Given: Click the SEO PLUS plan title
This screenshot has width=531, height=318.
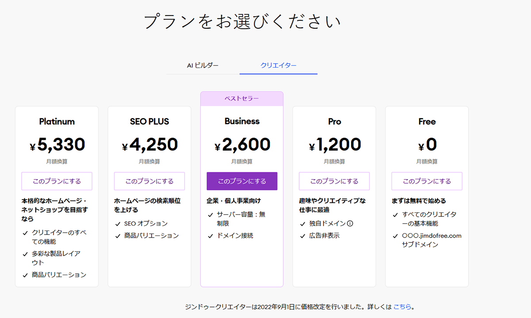Looking at the screenshot, I should click(150, 121).
